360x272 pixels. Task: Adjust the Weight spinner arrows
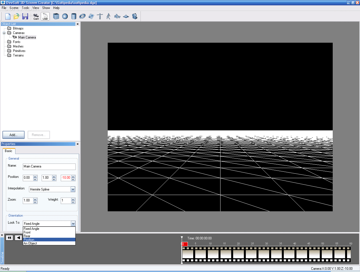[x=73, y=201]
